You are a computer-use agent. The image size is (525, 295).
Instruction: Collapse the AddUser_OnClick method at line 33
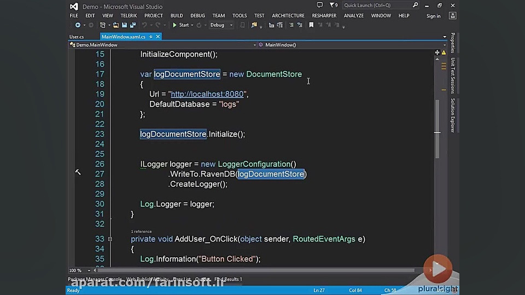tap(110, 239)
